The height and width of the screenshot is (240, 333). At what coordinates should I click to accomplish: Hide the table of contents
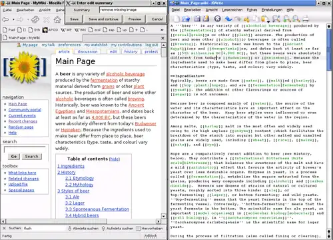point(115,159)
